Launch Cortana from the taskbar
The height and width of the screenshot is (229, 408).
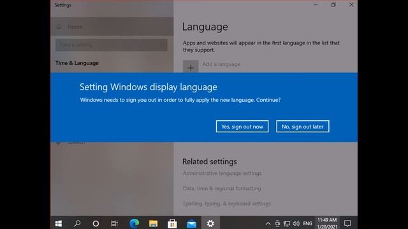coord(96,223)
